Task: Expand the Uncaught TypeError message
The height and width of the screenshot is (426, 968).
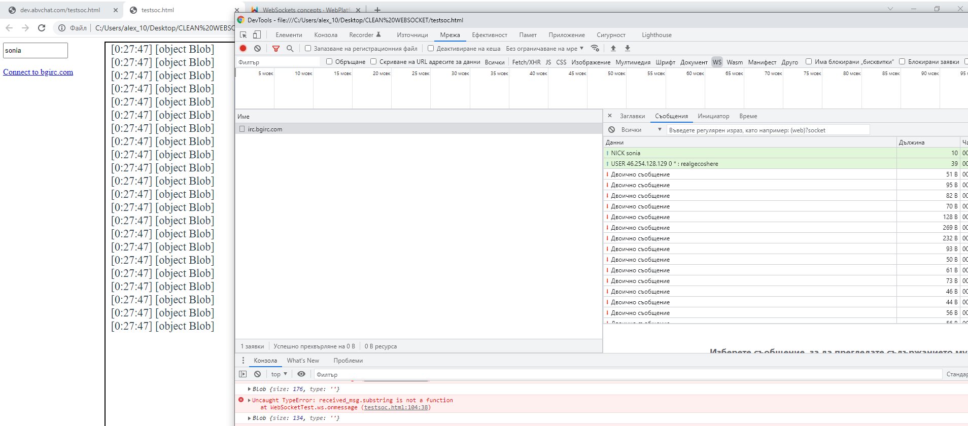Action: [249, 400]
